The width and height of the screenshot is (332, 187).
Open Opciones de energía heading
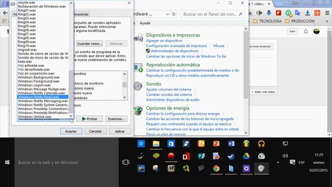pyautogui.click(x=168, y=108)
